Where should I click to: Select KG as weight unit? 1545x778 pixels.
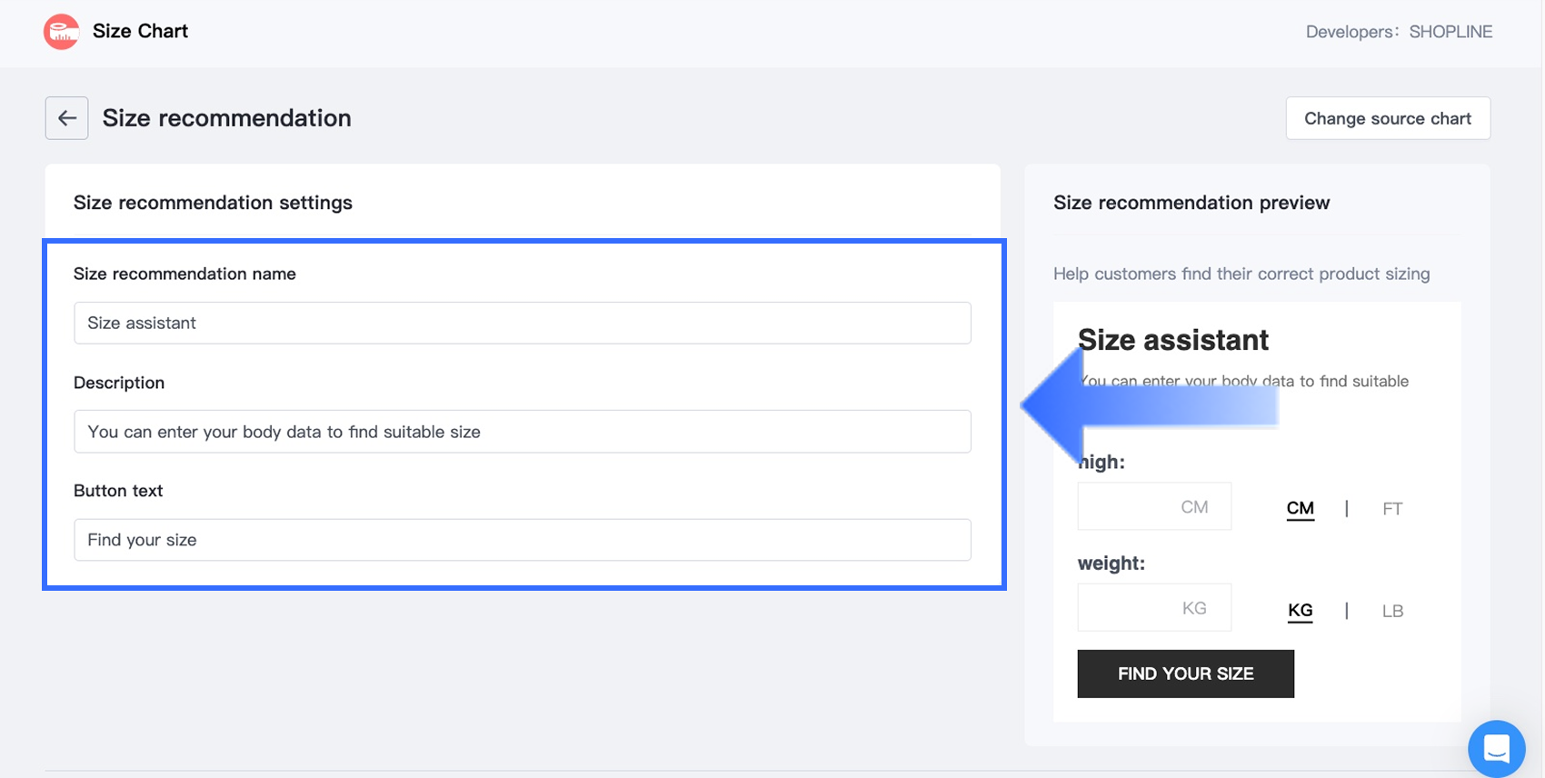pyautogui.click(x=1300, y=610)
